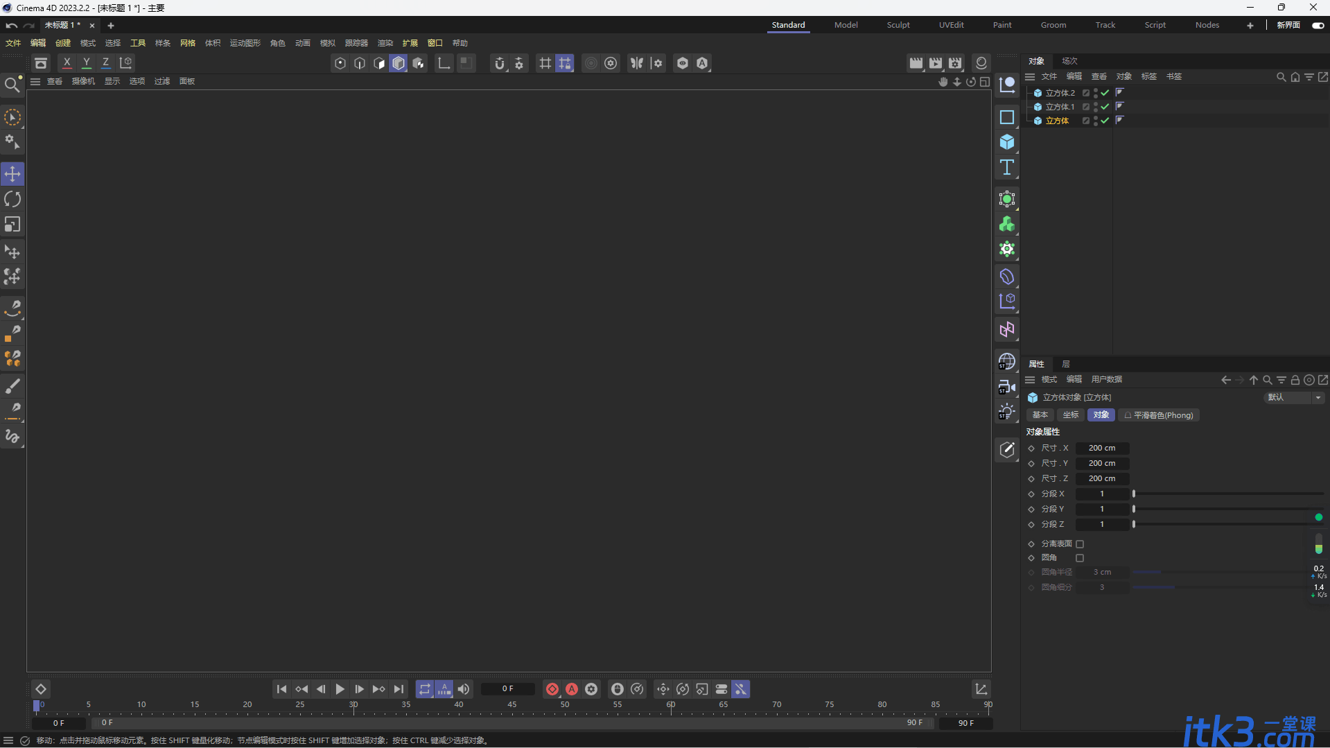Add a new layout with plus button
The height and width of the screenshot is (748, 1330).
tap(1250, 26)
